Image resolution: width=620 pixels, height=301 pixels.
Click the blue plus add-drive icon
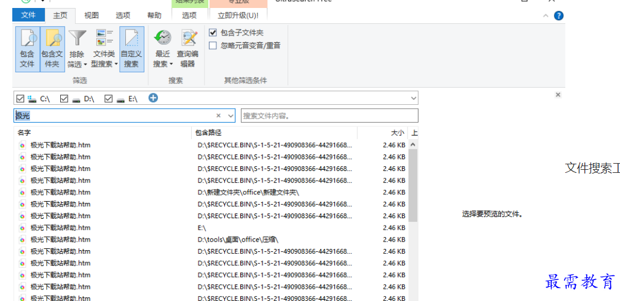pos(154,98)
